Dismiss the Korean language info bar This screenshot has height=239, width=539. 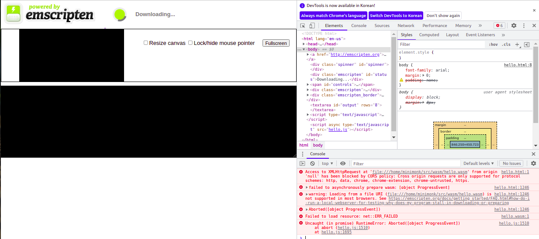click(x=534, y=10)
